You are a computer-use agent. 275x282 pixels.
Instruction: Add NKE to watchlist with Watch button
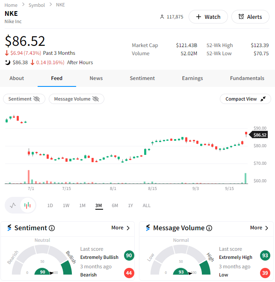point(208,17)
